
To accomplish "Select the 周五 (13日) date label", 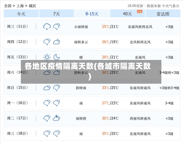I will click(17, 57).
